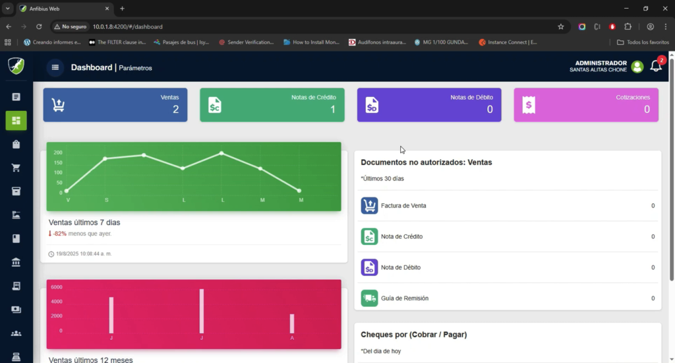Open the notifications bell icon

tap(655, 66)
